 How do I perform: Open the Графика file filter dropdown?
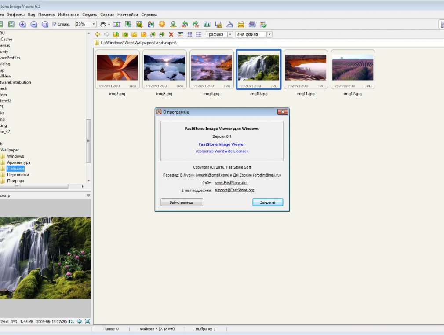pos(230,34)
